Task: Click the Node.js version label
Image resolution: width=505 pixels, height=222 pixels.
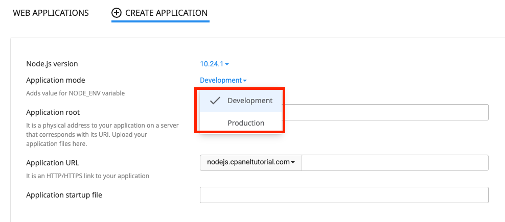Action: tap(52, 64)
